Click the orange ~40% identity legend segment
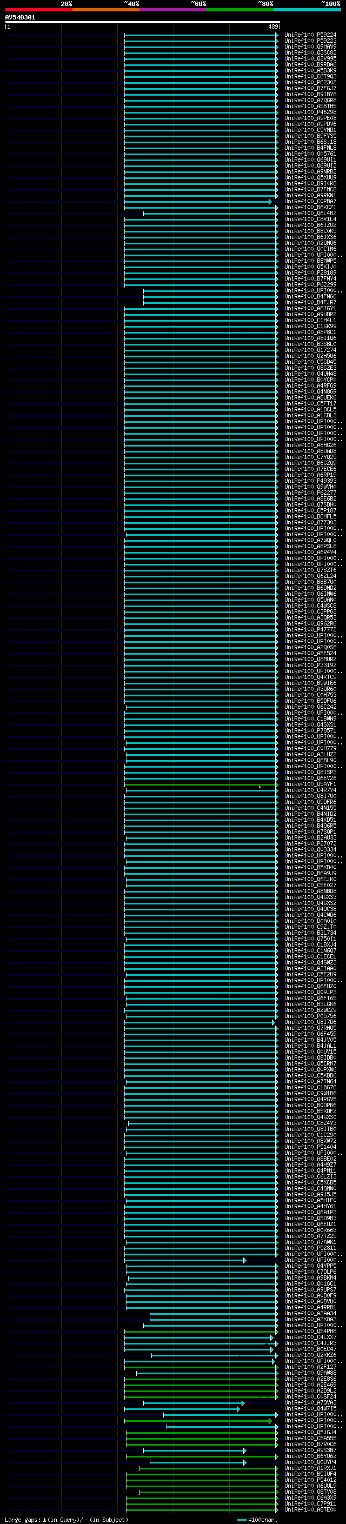 (106, 10)
